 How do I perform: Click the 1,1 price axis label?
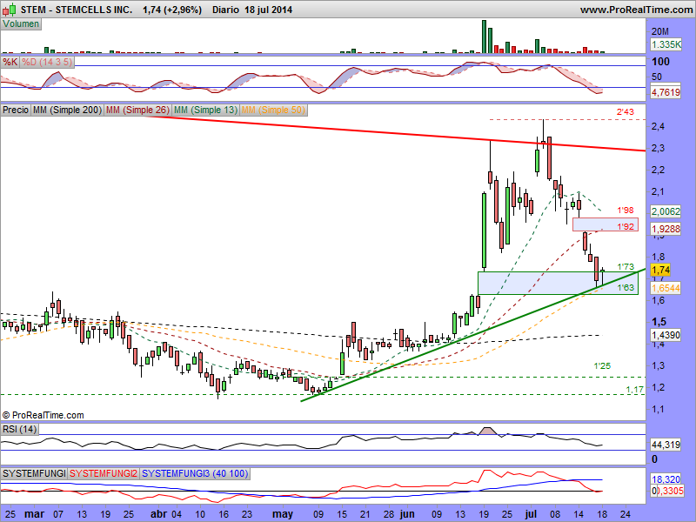click(659, 409)
